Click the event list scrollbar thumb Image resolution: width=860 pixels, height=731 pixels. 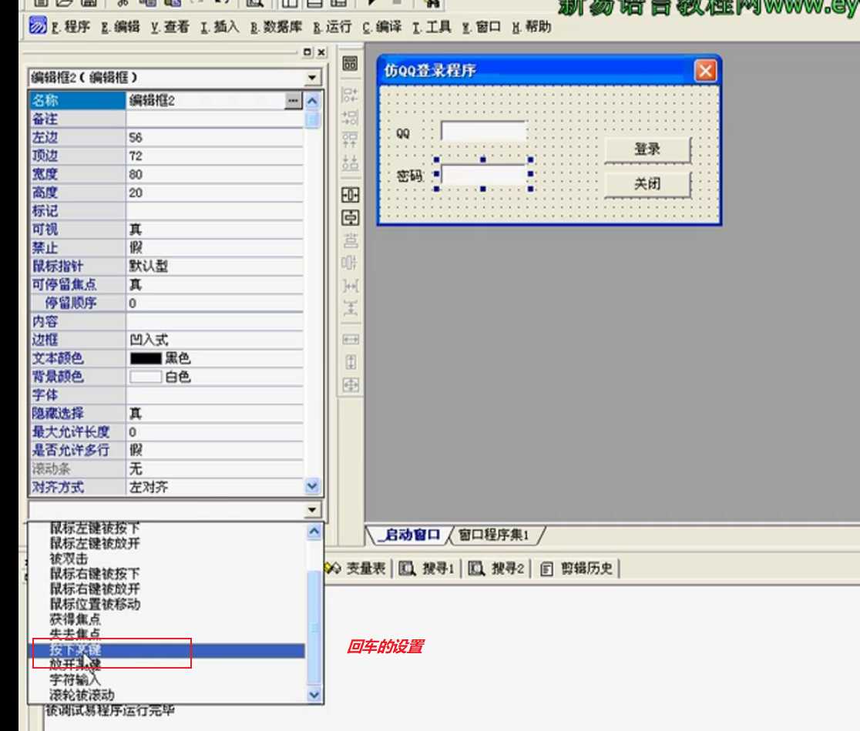point(314,628)
